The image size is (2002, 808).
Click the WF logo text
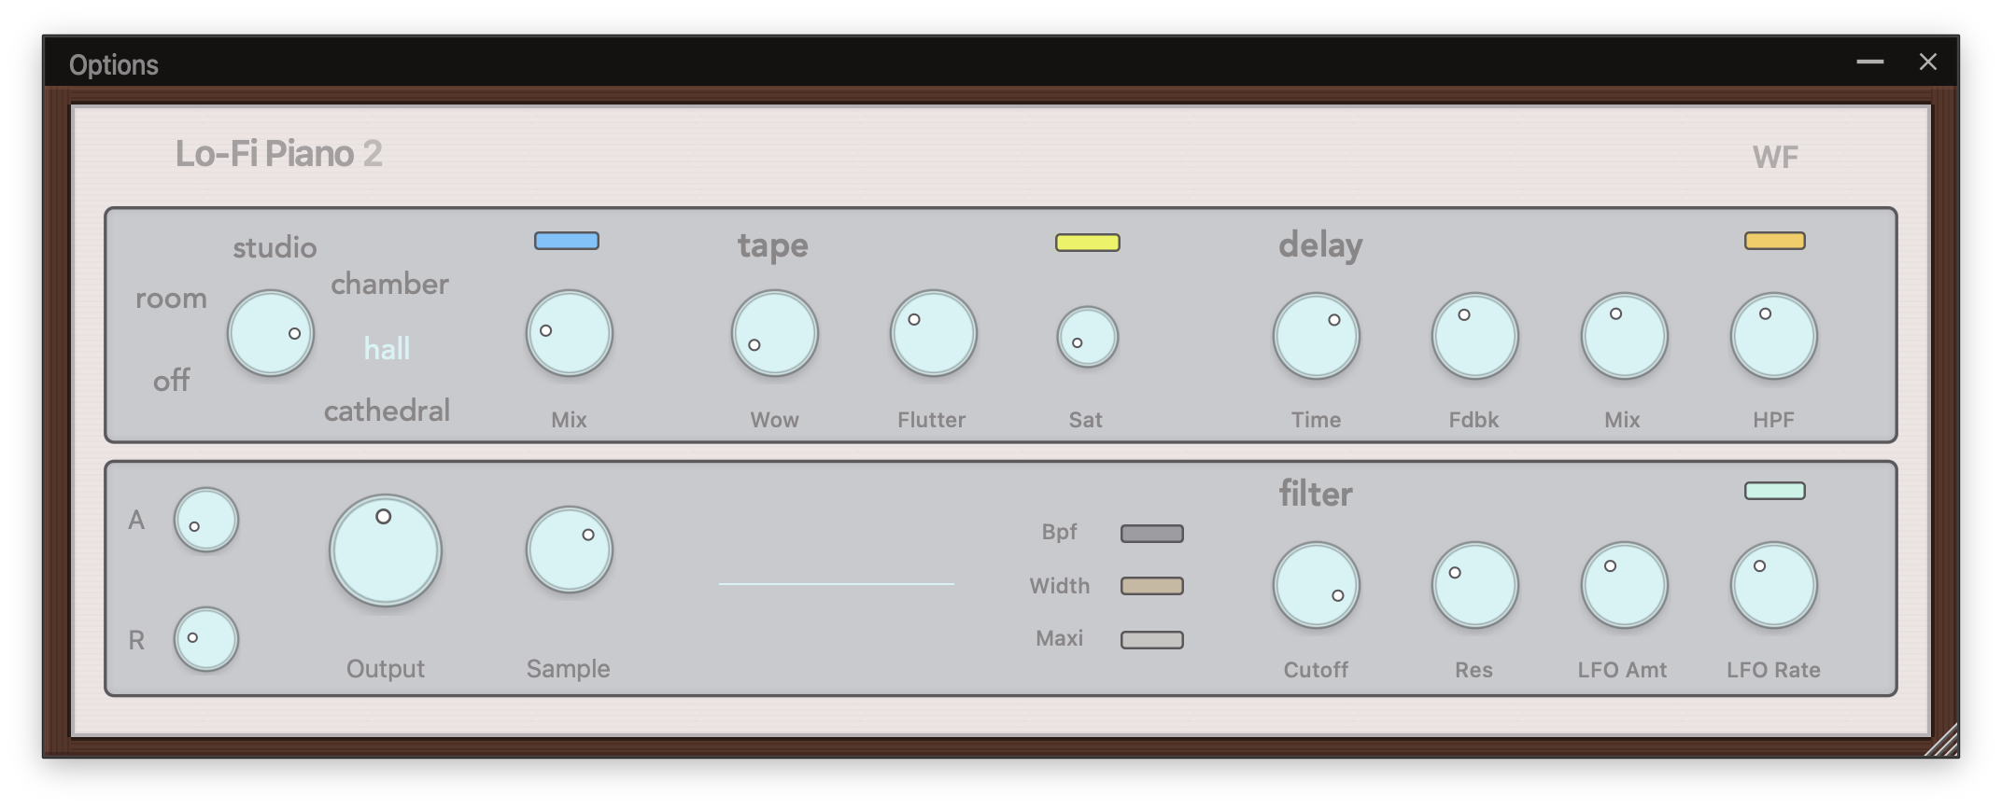coord(1775,157)
